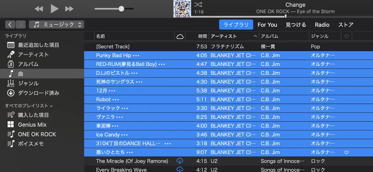
Task: Click the 裸一貫 album cell
Action: [268, 47]
